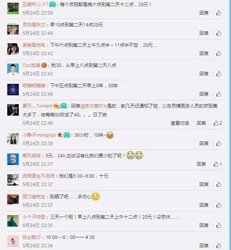Reply to 小个子帅哥's comment
Screen dimensions: 231x250
(204, 225)
